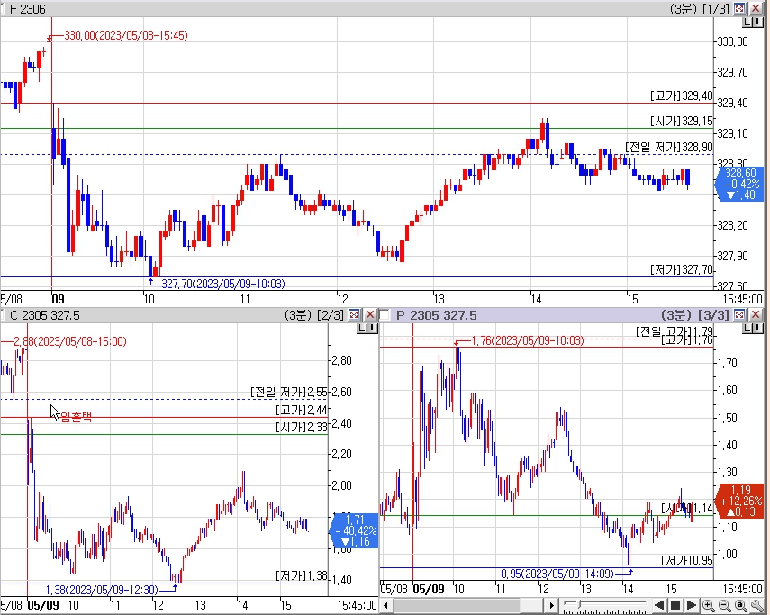Tick the checkbox beside F 2306 title
The width and height of the screenshot is (770, 615).
coord(3,9)
